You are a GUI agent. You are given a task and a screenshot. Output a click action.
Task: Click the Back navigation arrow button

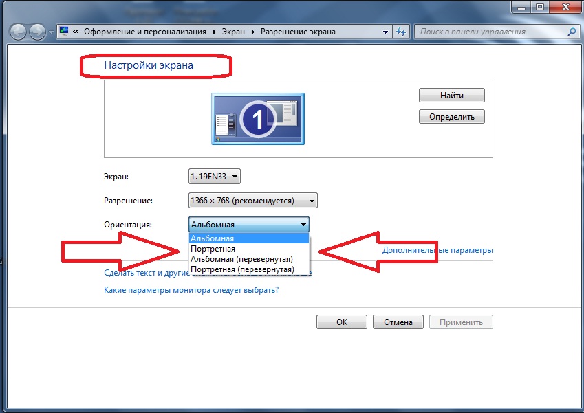19,32
